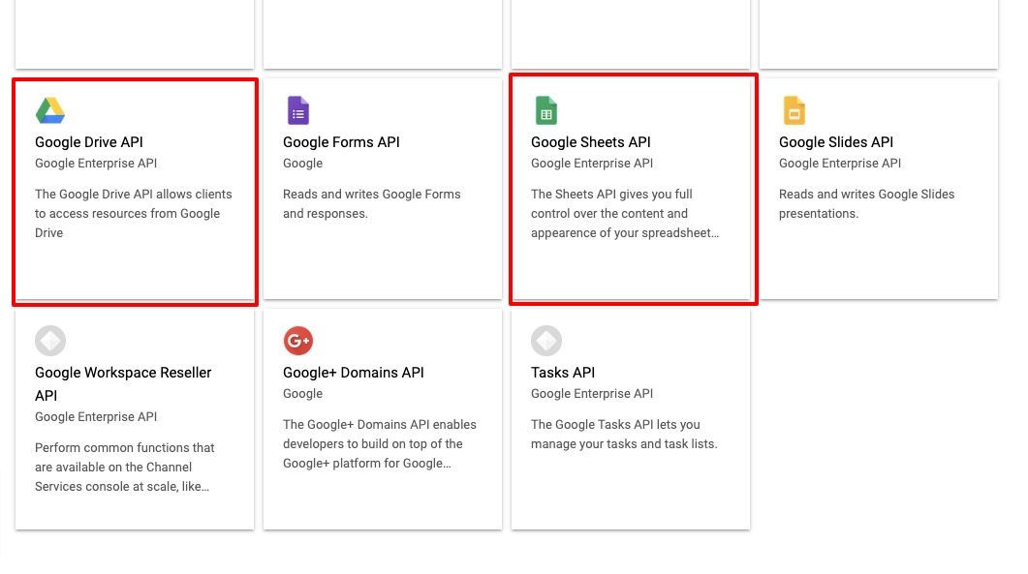
Task: Click 'Google Enterprise API' under Google Sheets API
Action: (x=592, y=164)
